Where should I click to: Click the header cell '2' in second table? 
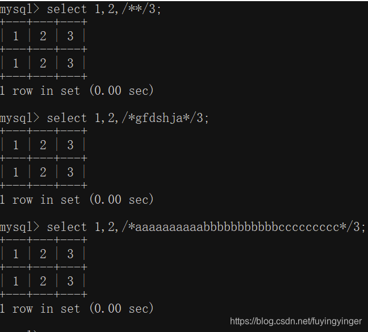point(43,145)
